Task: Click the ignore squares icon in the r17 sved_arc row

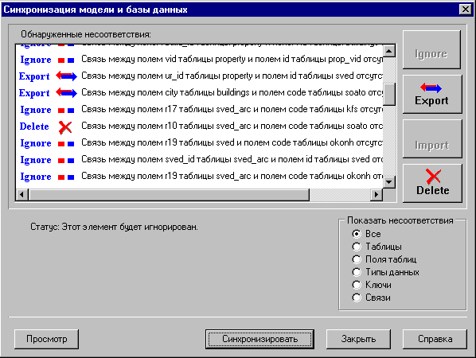Action: (x=66, y=111)
